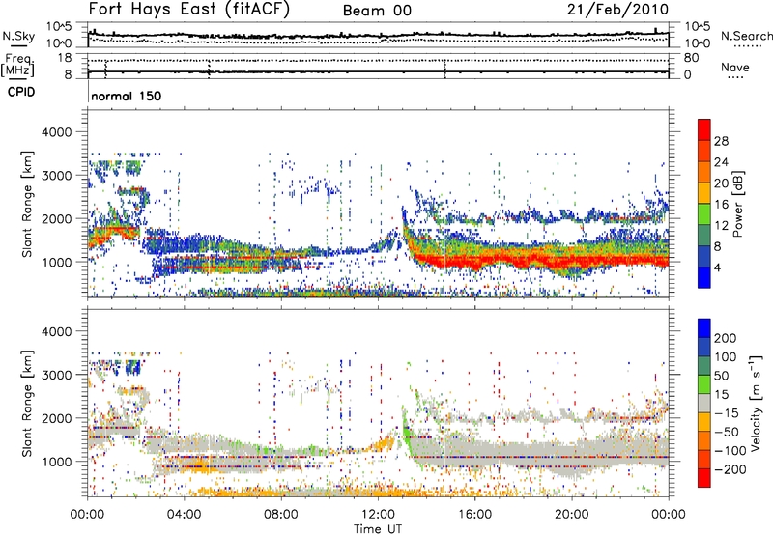Click the gray scatter band in velocity plot
Image resolution: width=773 pixels, height=535 pixels.
[537, 451]
